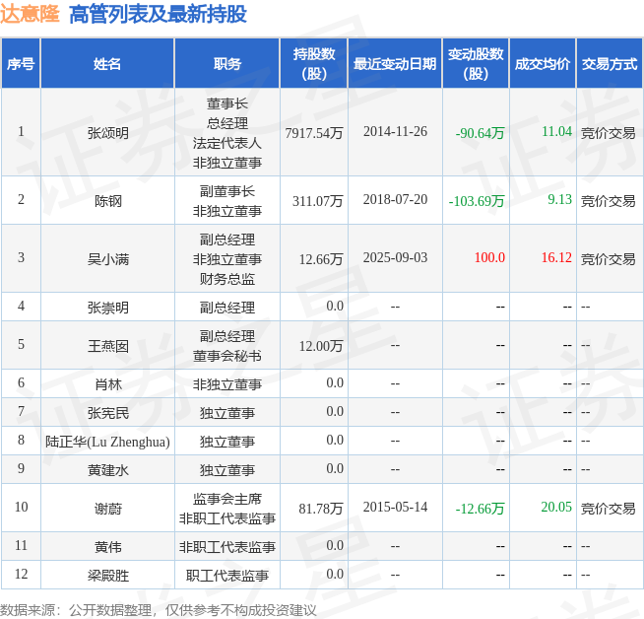Click the date 2025-09-03
This screenshot has height=619, width=644.
(395, 257)
